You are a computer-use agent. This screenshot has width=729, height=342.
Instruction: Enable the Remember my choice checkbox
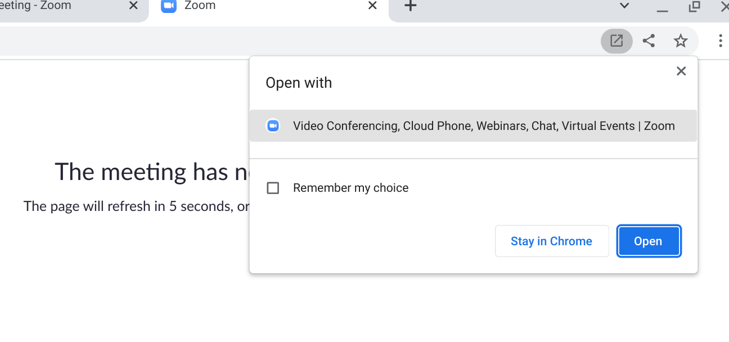[x=273, y=188]
